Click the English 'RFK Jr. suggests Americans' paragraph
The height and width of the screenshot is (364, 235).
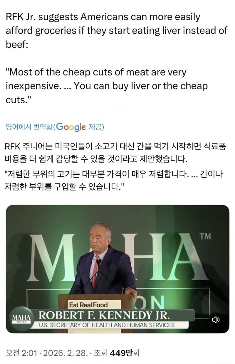[117, 31]
